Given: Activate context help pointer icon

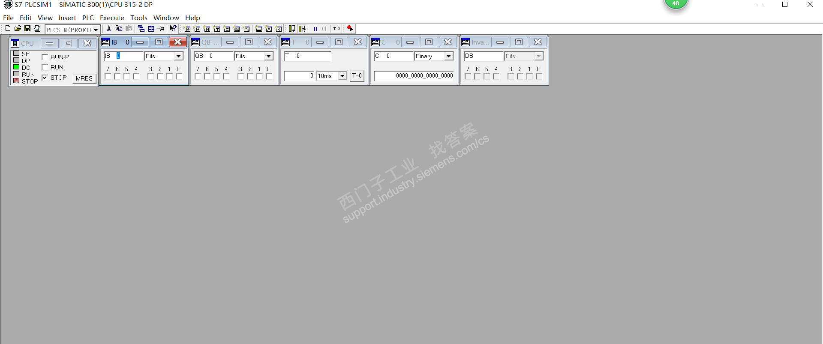Looking at the screenshot, I should pyautogui.click(x=173, y=28).
